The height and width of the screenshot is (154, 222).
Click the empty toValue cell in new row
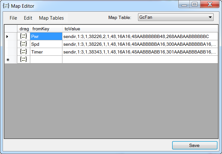[x=140, y=59]
